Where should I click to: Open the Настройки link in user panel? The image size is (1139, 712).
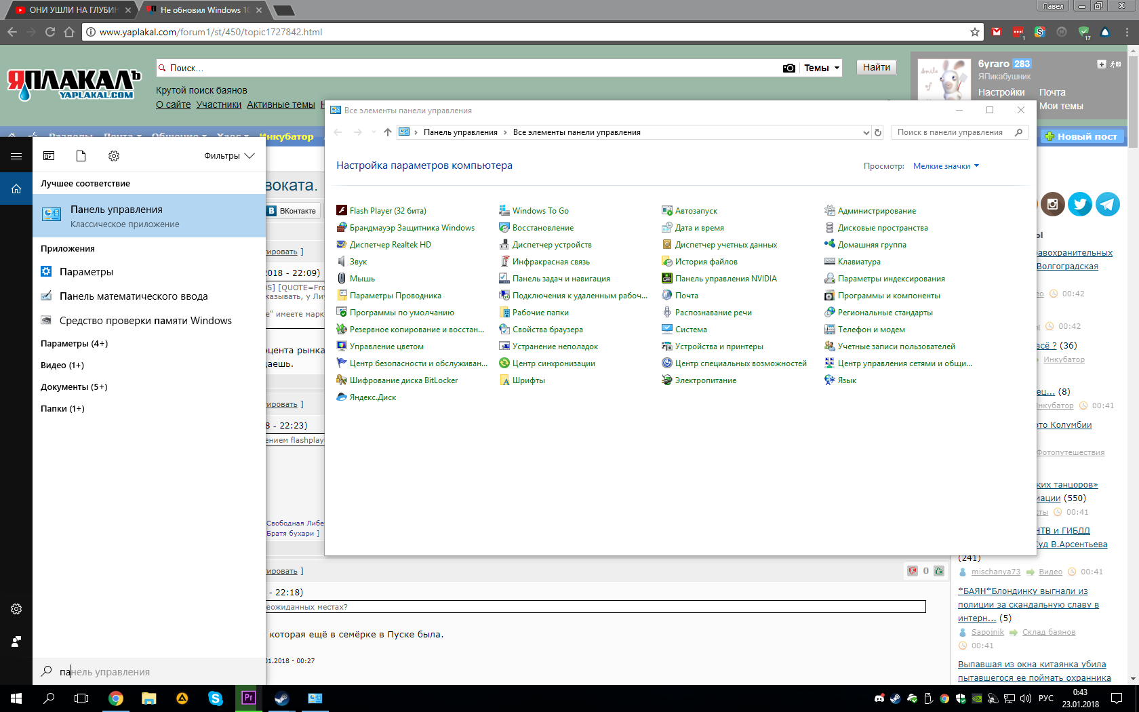pyautogui.click(x=1001, y=92)
